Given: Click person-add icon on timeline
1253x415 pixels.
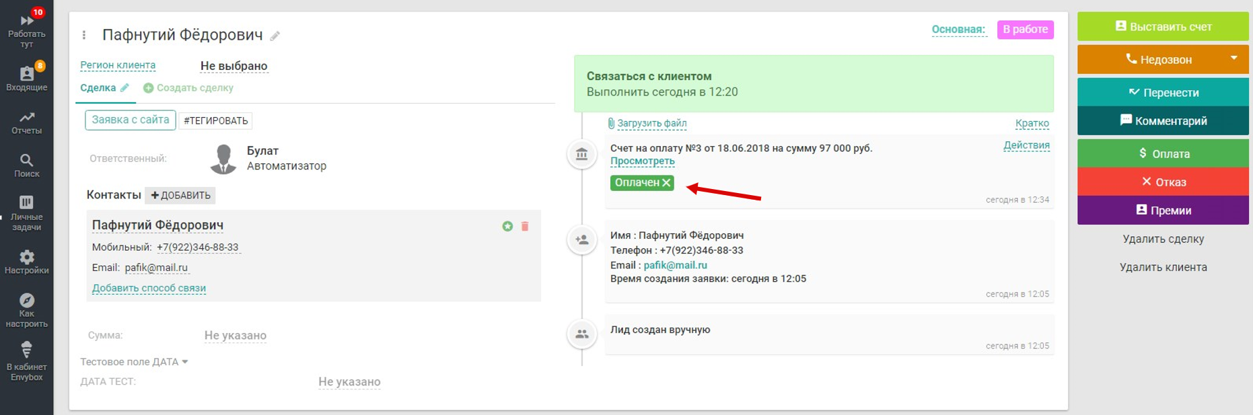Looking at the screenshot, I should pos(582,239).
